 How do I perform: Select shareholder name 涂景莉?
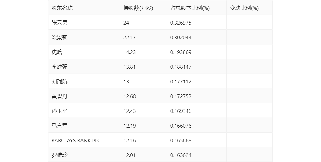pos(59,37)
